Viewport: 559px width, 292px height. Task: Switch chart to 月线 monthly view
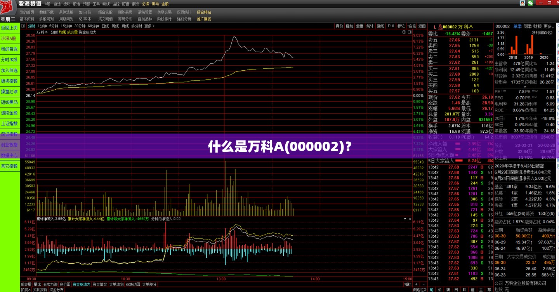point(125,26)
